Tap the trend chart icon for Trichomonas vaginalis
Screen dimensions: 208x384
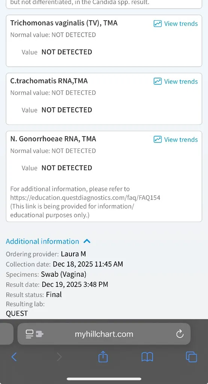[157, 24]
